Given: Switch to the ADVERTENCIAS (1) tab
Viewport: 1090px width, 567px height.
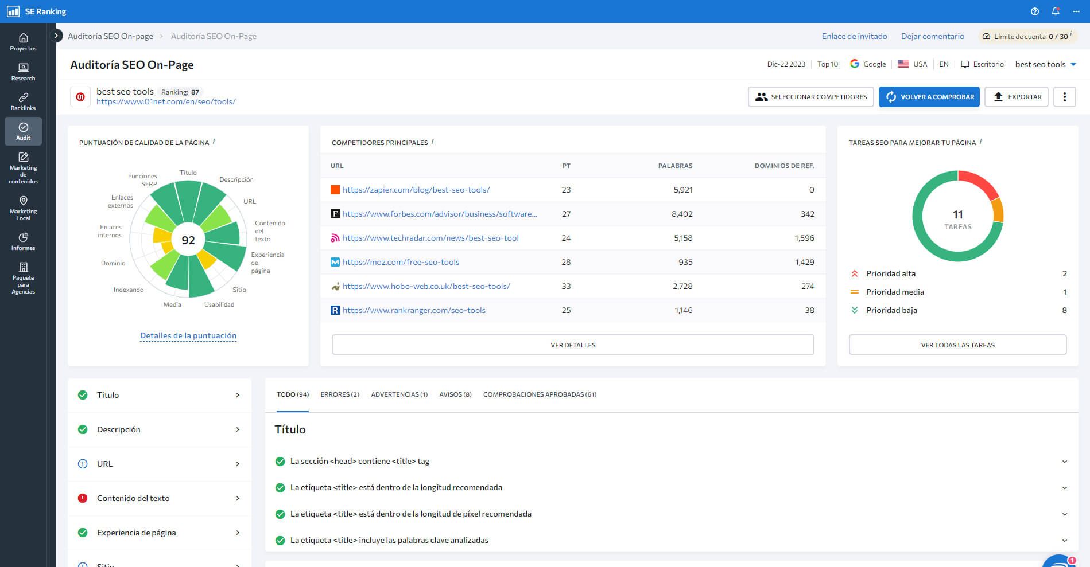Looking at the screenshot, I should click(399, 394).
